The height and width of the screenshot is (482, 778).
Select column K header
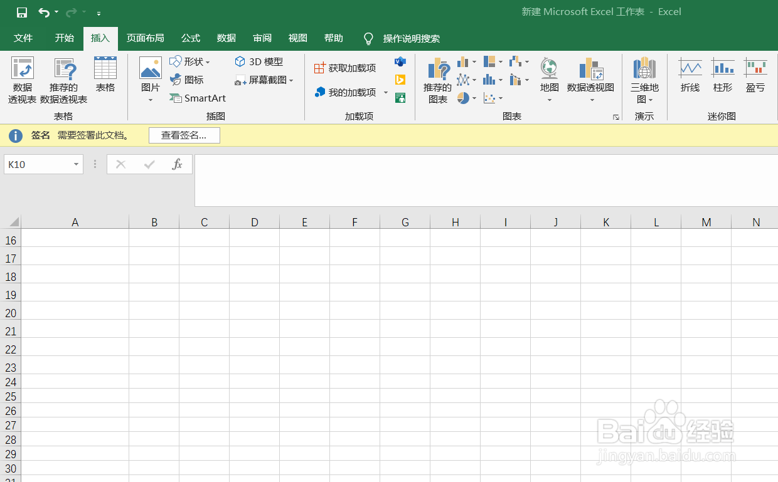[x=606, y=222]
